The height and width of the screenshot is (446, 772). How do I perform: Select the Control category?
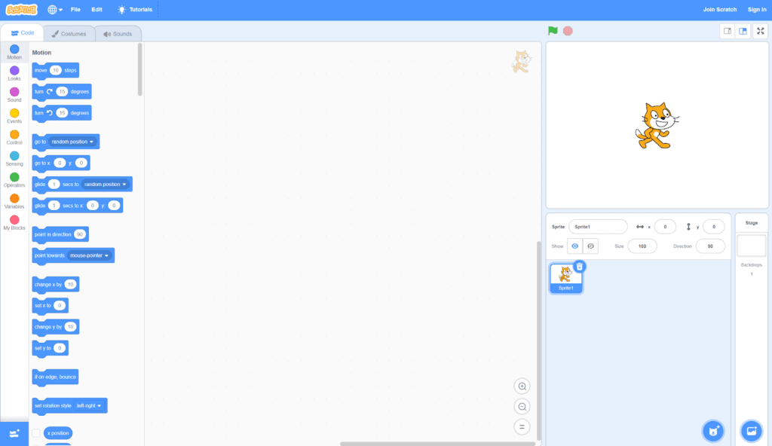14,137
